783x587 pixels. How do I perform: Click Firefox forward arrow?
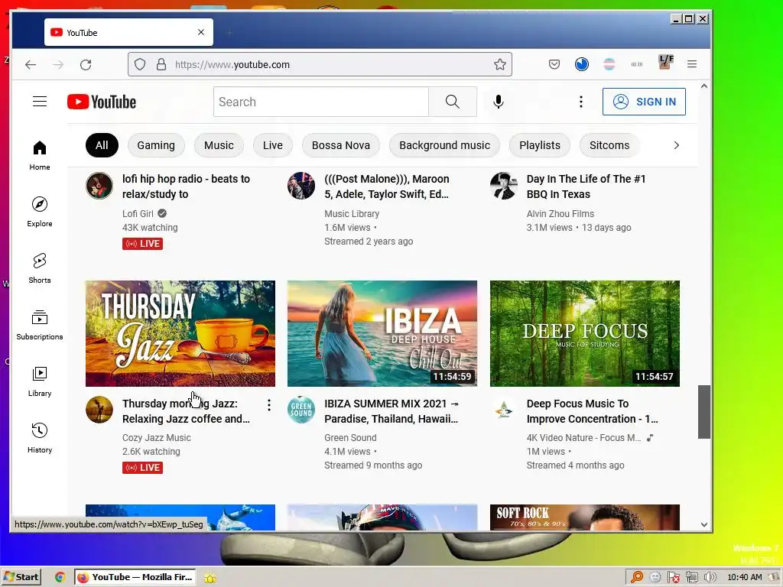(58, 64)
